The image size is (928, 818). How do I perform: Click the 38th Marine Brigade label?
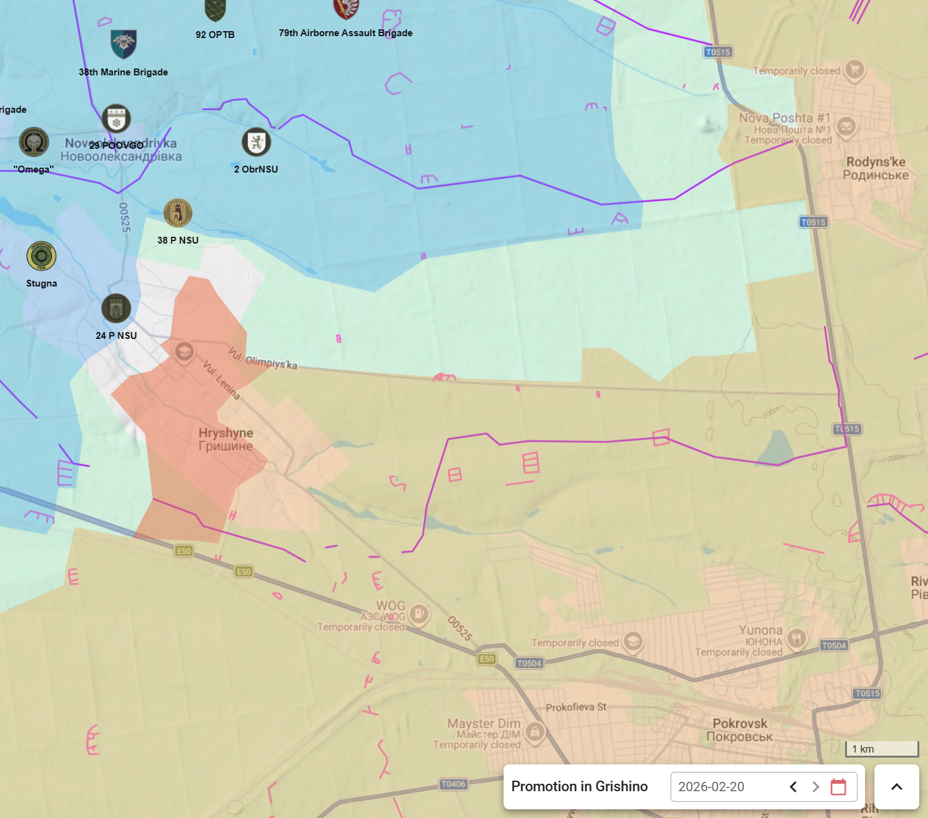[x=123, y=72]
